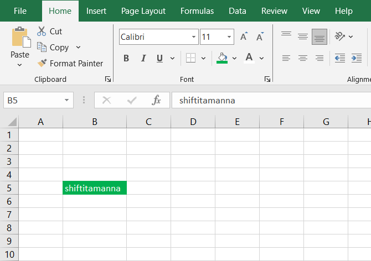Select row 1 header
The image size is (371, 261).
point(9,135)
